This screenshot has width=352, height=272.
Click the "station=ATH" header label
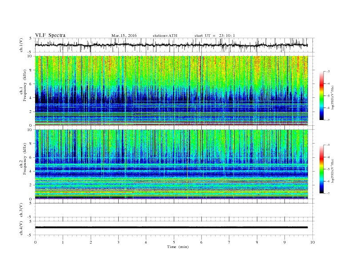[165, 36]
